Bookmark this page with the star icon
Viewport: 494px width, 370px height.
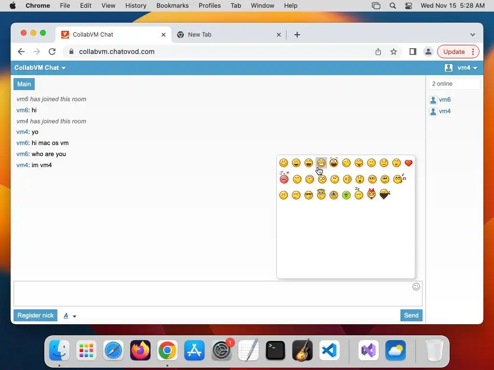click(x=394, y=52)
